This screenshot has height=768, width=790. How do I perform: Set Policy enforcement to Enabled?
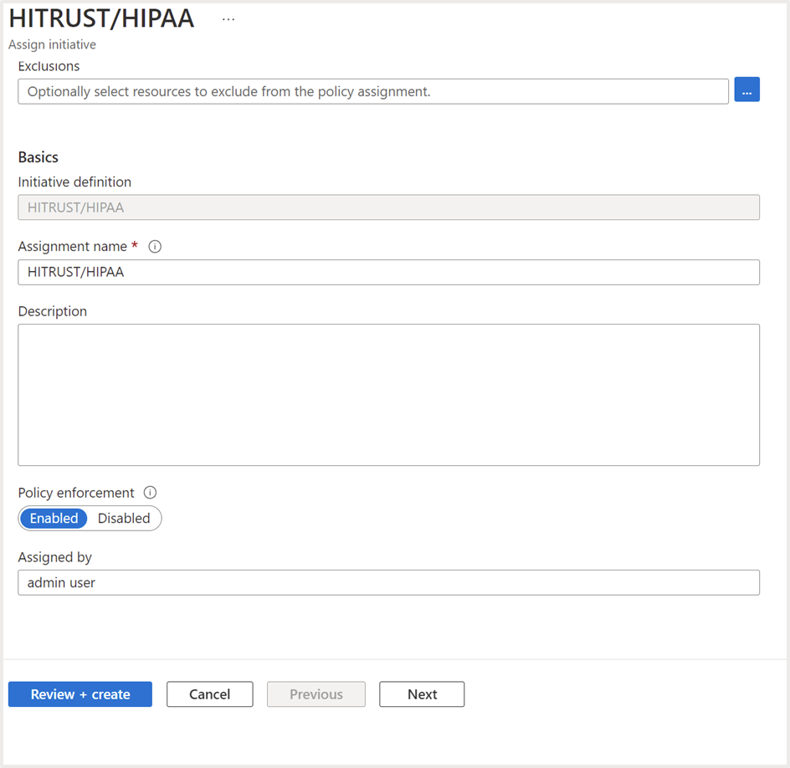tap(54, 519)
